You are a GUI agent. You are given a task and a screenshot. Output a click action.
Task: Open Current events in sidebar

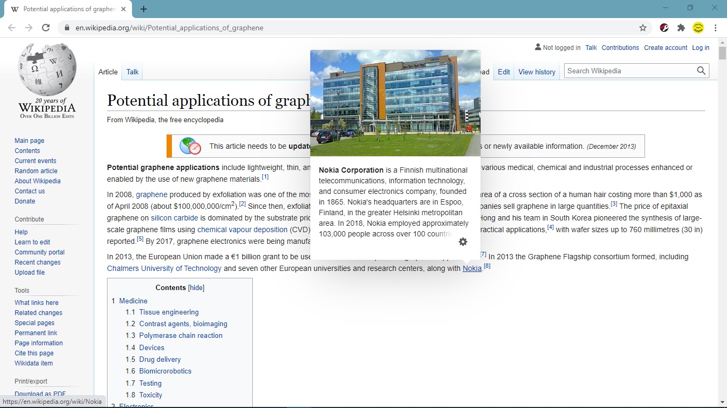click(x=35, y=161)
